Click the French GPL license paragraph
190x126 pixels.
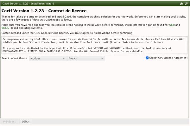93,41
